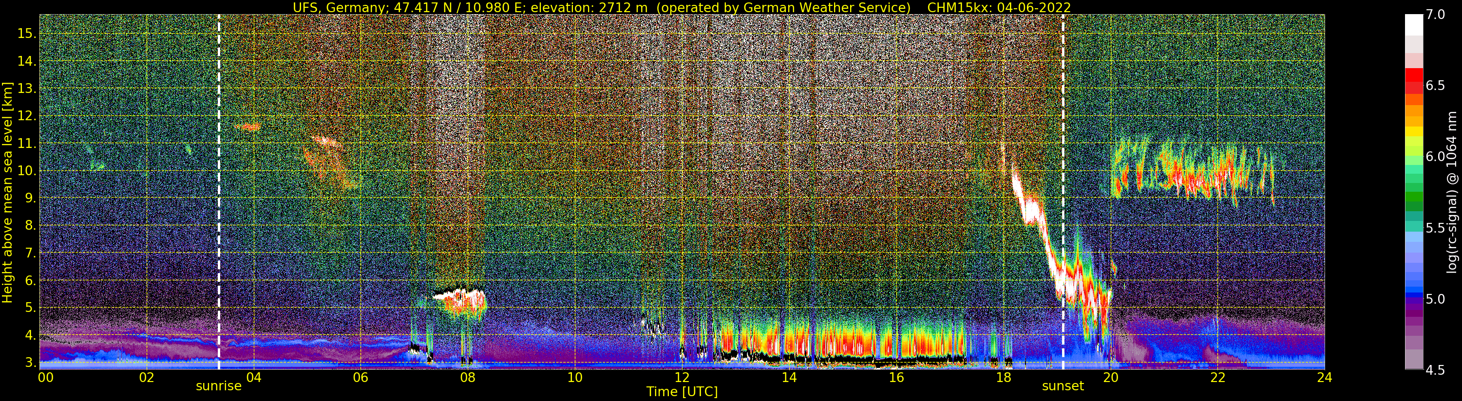Click the time tick label '14'
This screenshot has height=401, width=1462.
point(789,377)
